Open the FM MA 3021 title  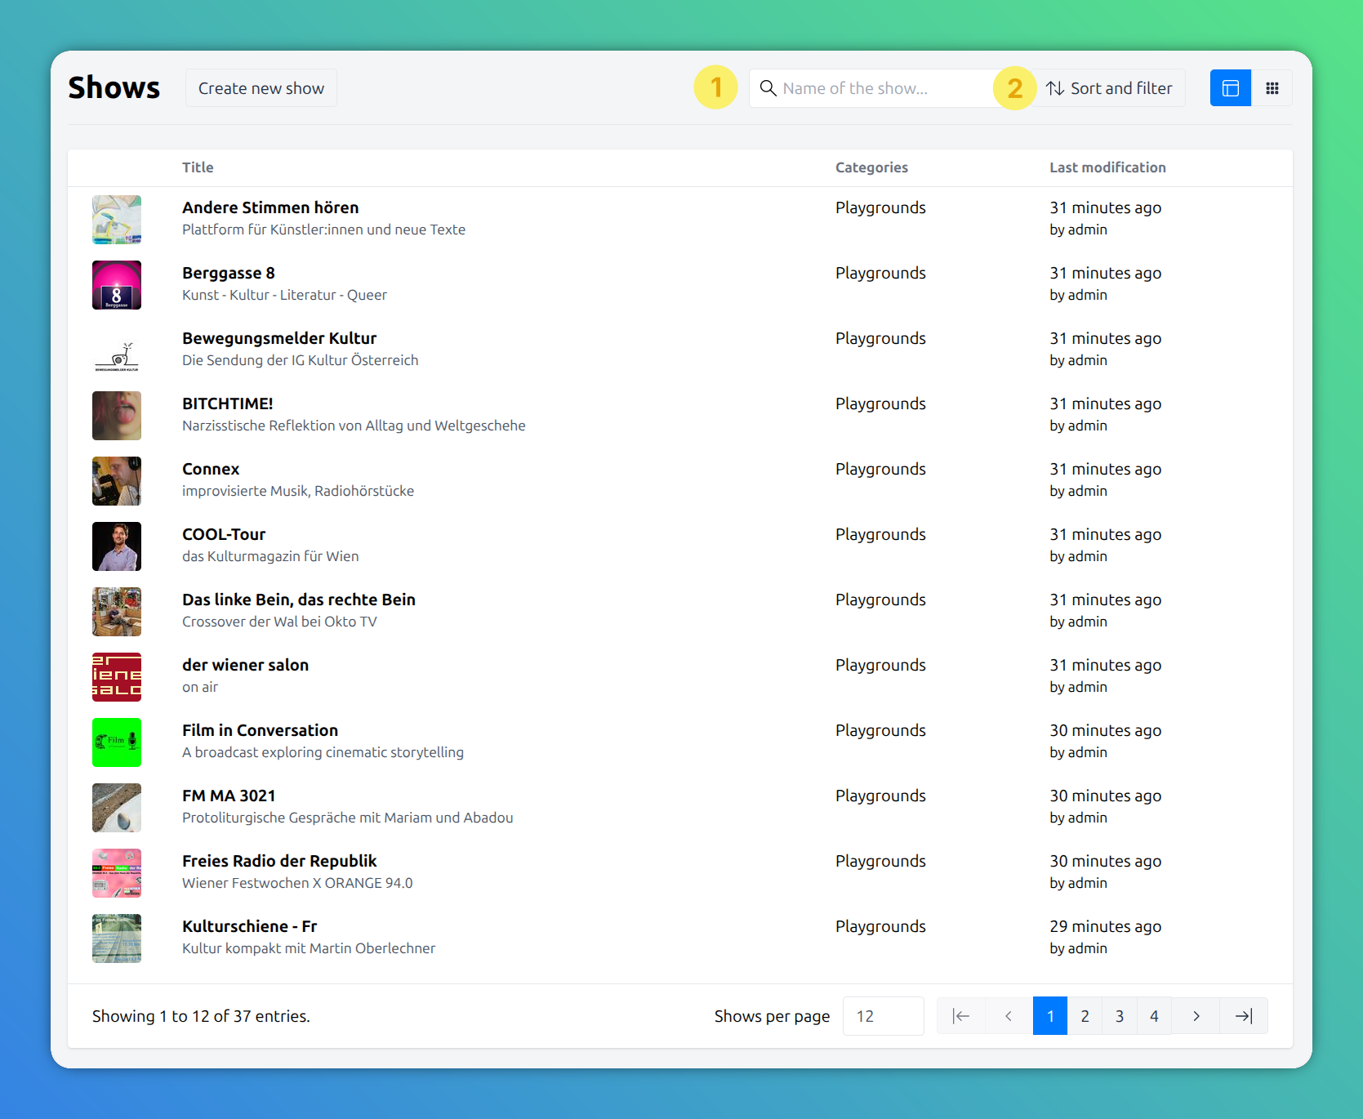point(229,796)
